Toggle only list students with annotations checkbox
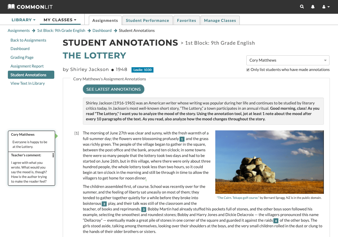This screenshot has height=237, width=338. [248, 70]
